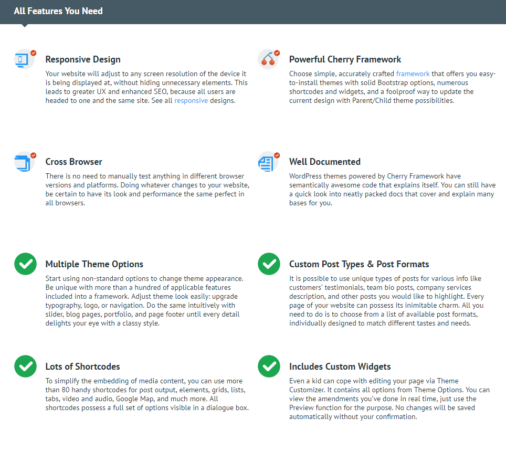
Task: Click the pointer arrow beneath the features header
Action: pyautogui.click(x=24, y=26)
